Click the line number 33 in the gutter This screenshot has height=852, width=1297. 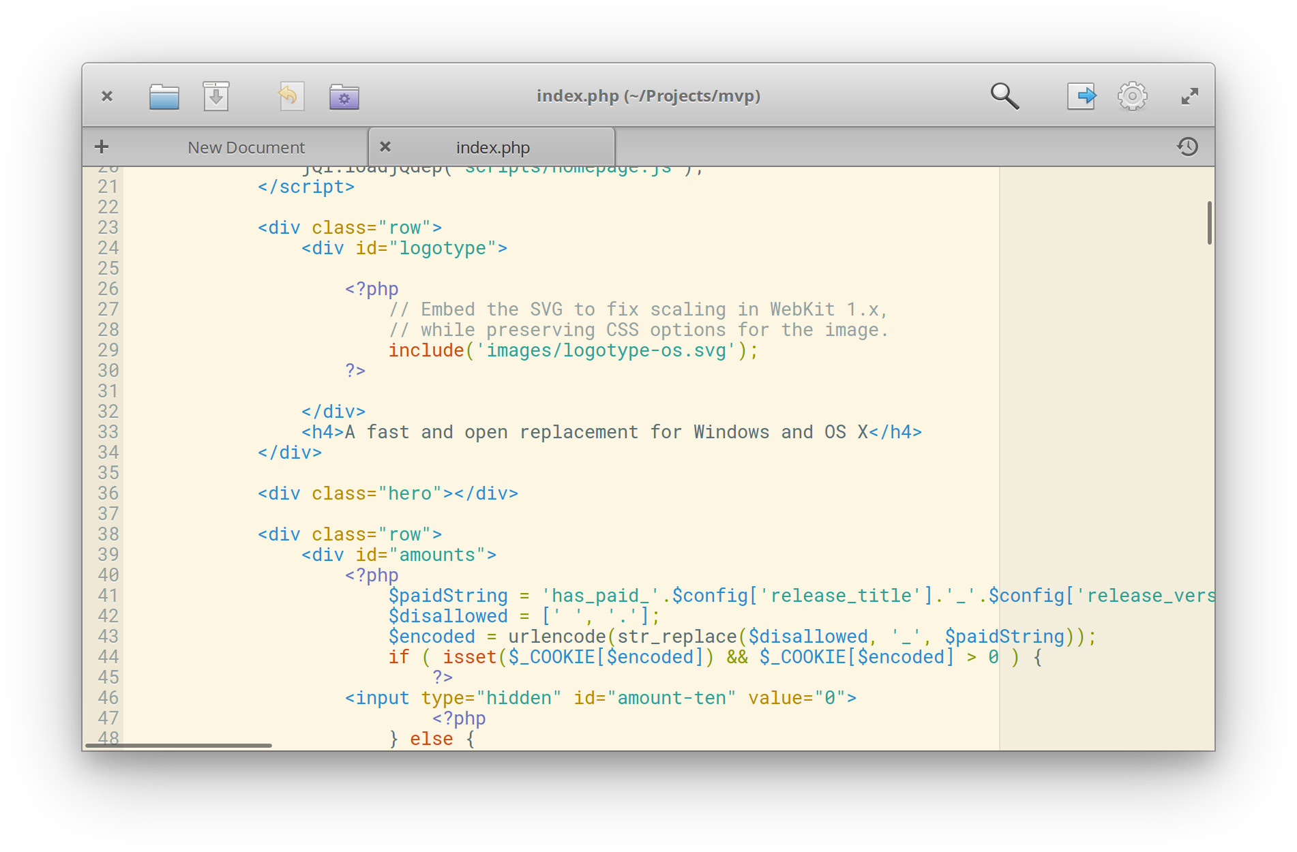[108, 432]
